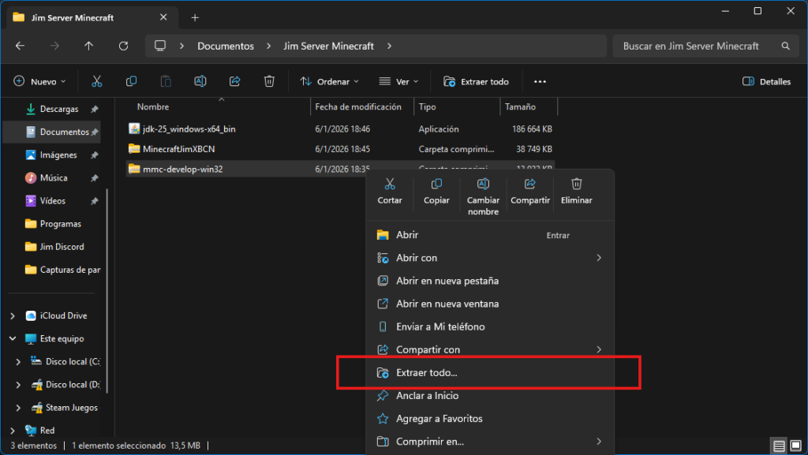
Task: Click the refresh icon in navigation bar
Action: (x=123, y=46)
